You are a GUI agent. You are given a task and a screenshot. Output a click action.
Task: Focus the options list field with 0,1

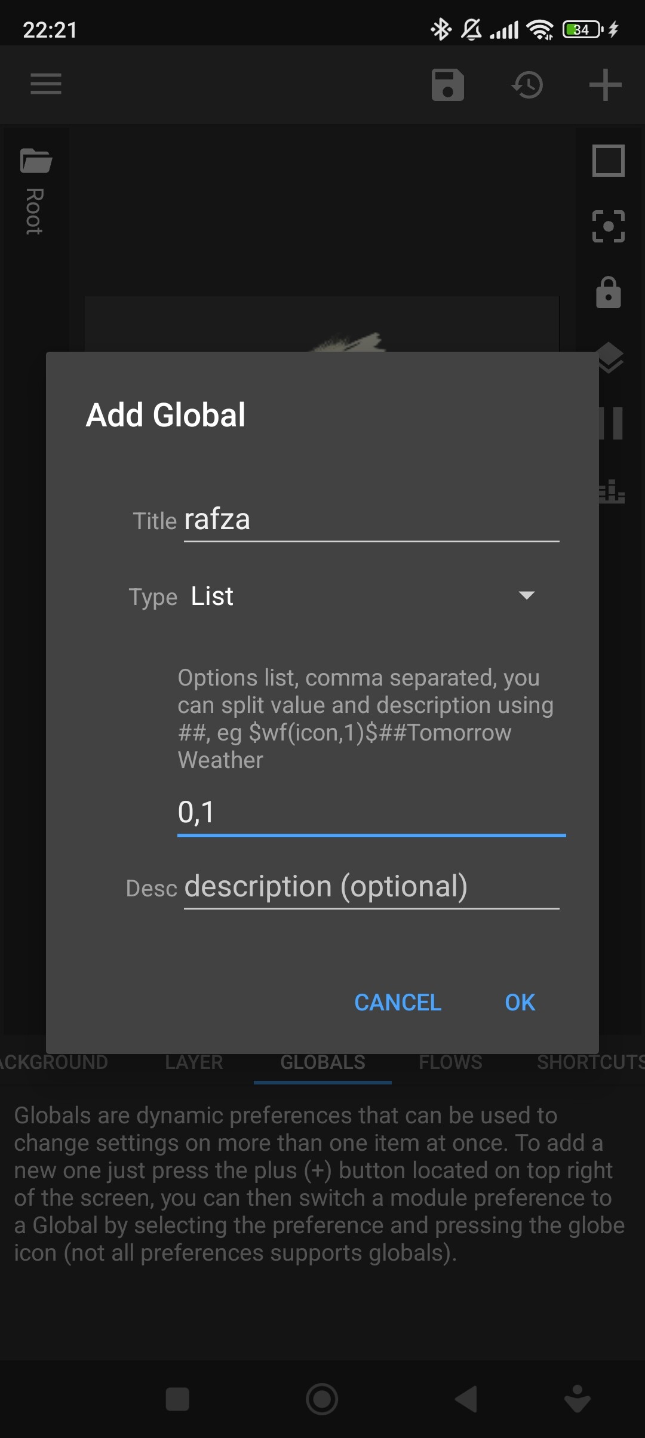click(370, 812)
